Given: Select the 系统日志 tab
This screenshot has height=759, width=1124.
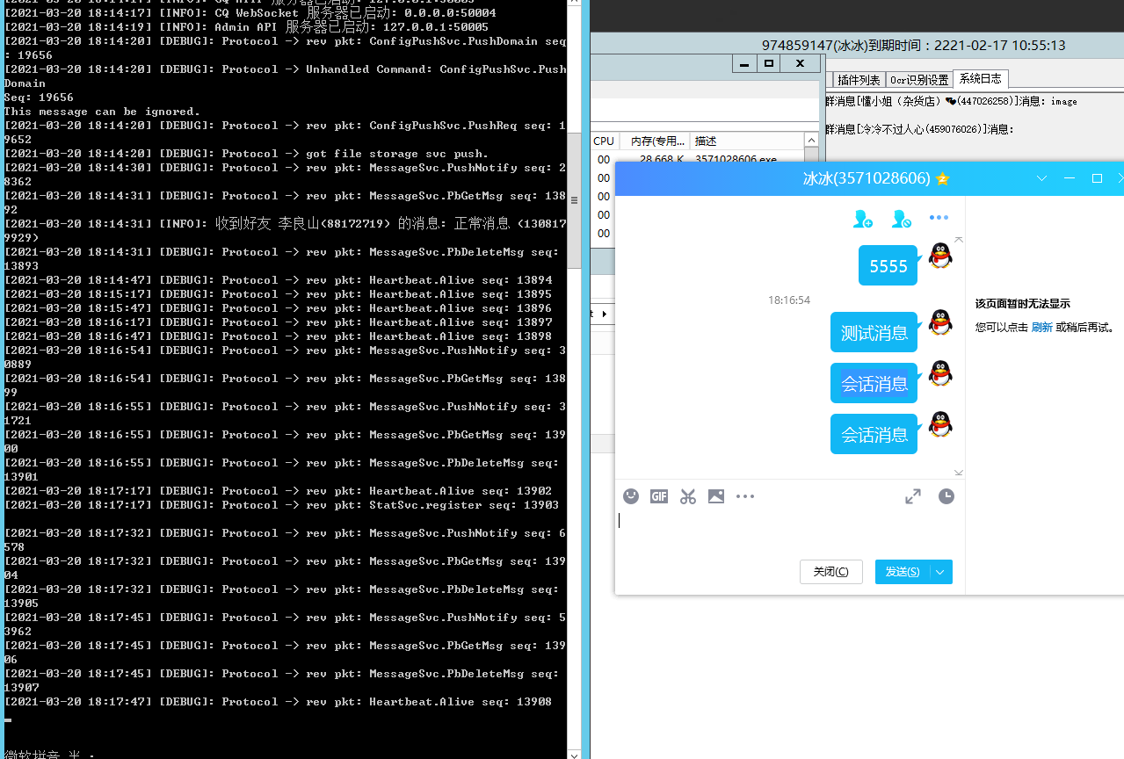Looking at the screenshot, I should point(981,79).
